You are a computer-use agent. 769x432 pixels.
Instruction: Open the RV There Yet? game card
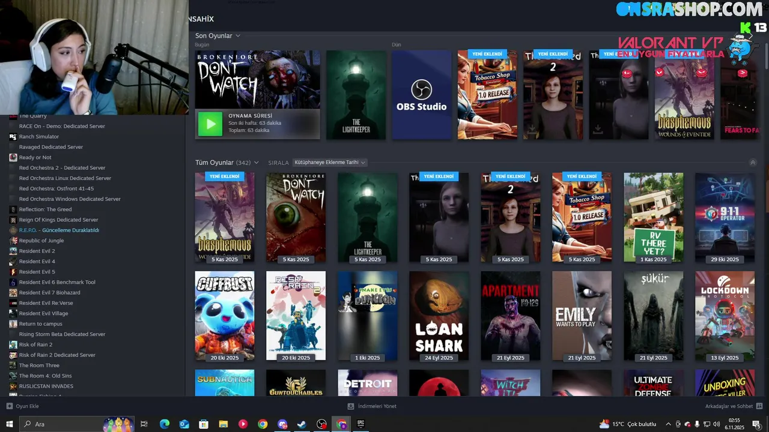tap(653, 217)
